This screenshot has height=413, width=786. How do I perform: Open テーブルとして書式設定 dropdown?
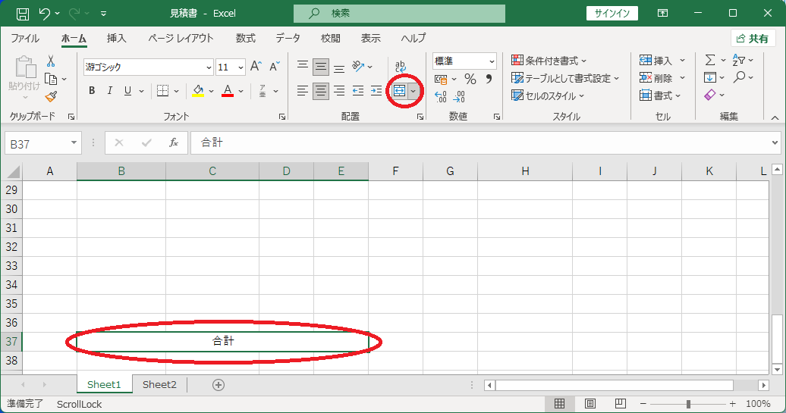point(565,78)
